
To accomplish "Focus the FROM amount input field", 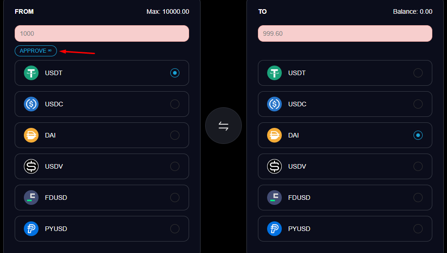I will click(102, 33).
